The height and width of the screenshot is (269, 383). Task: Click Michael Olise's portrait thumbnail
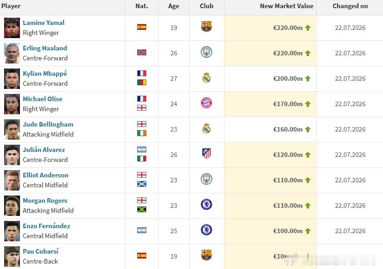tap(12, 104)
